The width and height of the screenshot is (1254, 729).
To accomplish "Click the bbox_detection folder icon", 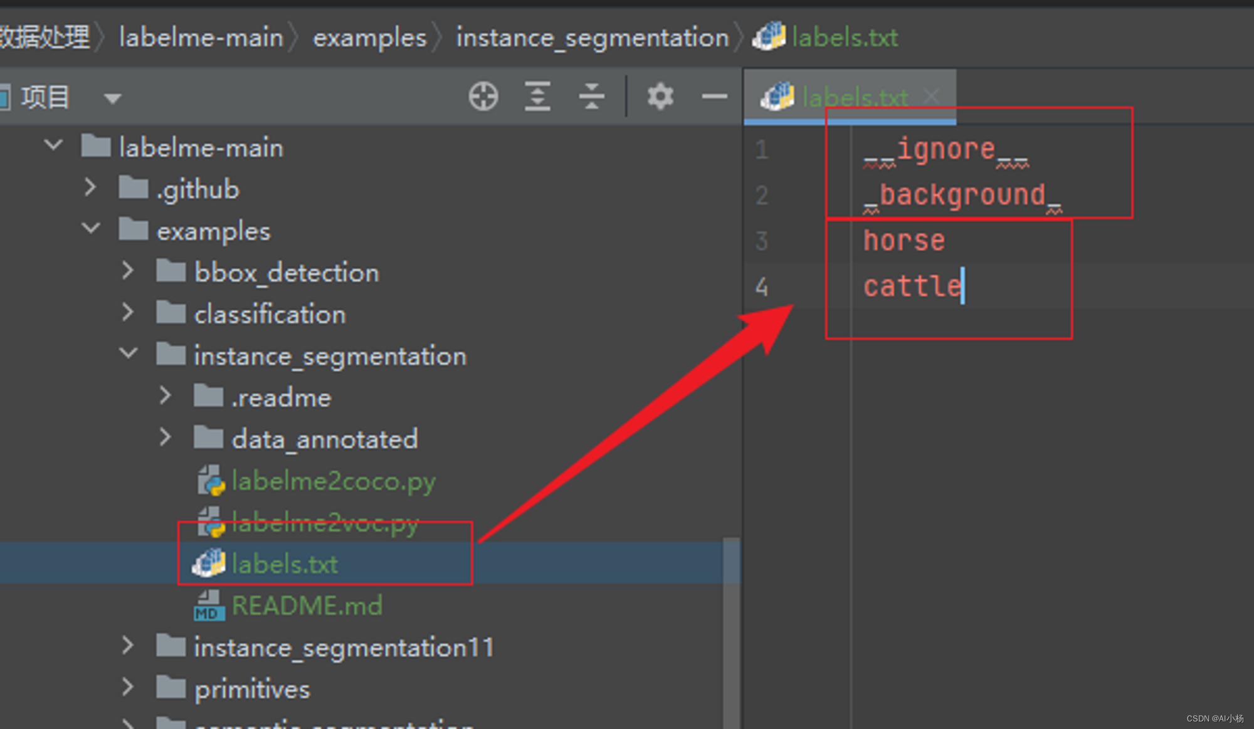I will coord(171,273).
